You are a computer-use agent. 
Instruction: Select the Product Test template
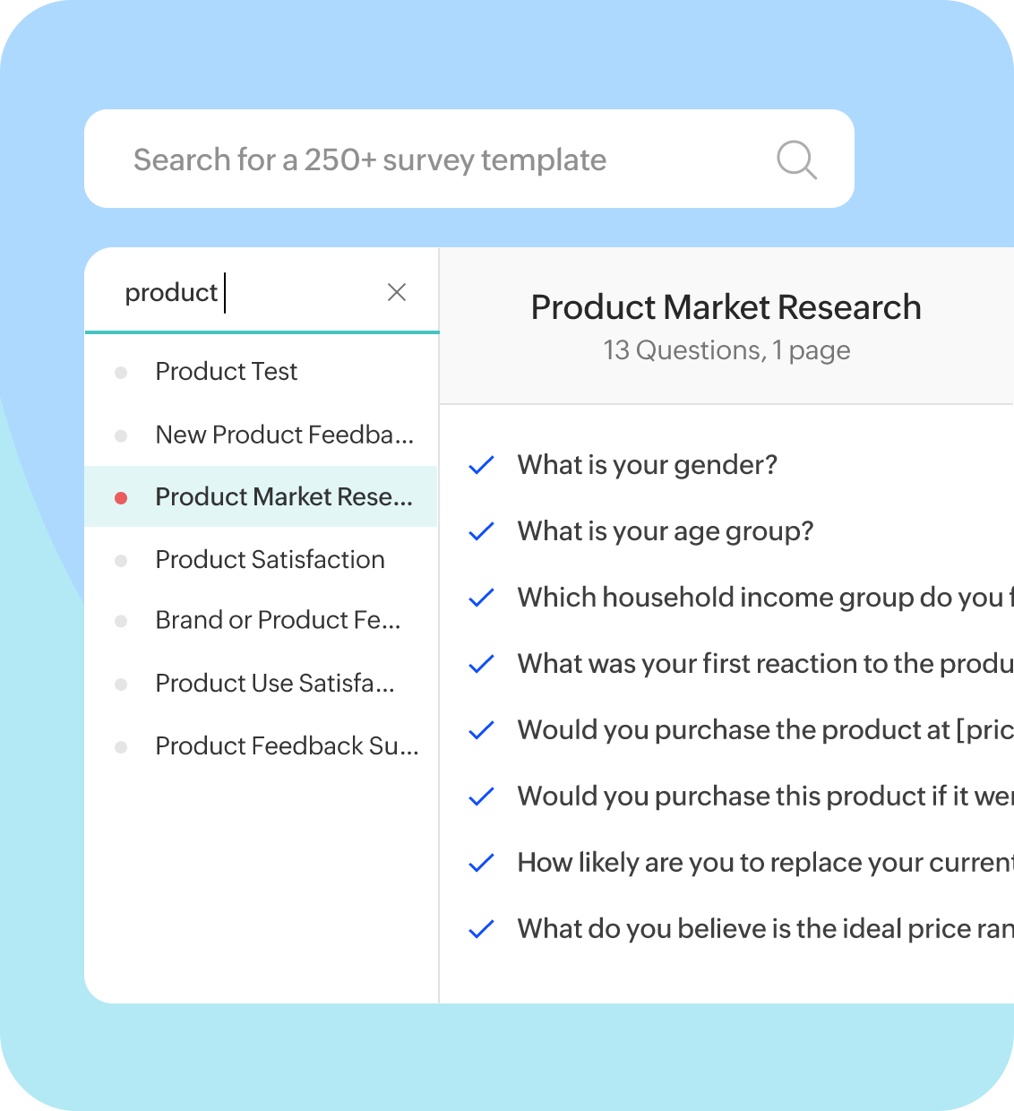pos(226,372)
